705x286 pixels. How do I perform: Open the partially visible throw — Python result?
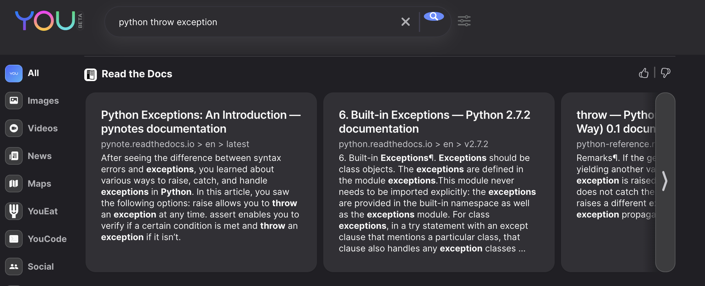pos(616,122)
